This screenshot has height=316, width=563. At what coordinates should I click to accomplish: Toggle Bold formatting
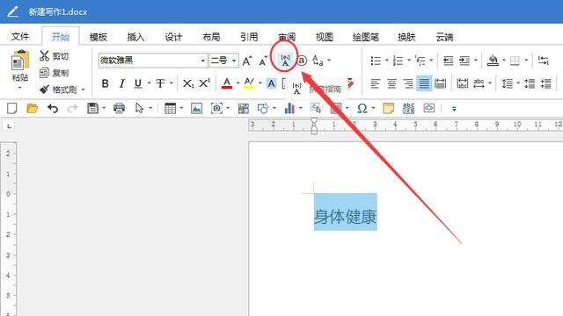(x=106, y=84)
